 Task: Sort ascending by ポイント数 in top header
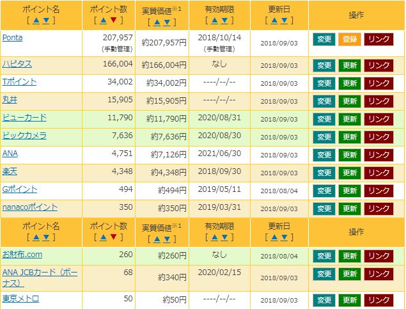pos(104,20)
